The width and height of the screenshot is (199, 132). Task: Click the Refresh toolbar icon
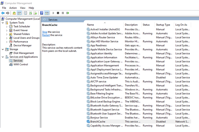(30, 13)
